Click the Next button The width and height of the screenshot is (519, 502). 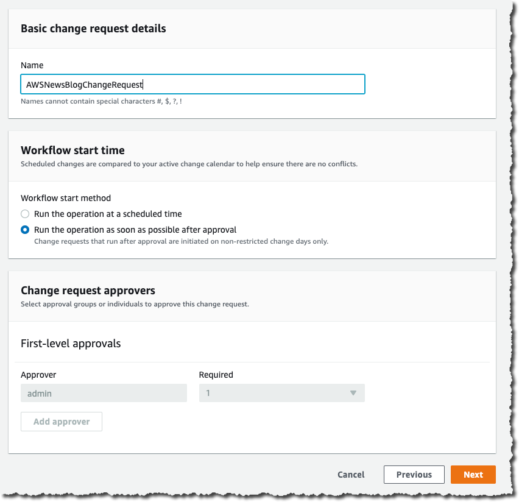tap(473, 475)
